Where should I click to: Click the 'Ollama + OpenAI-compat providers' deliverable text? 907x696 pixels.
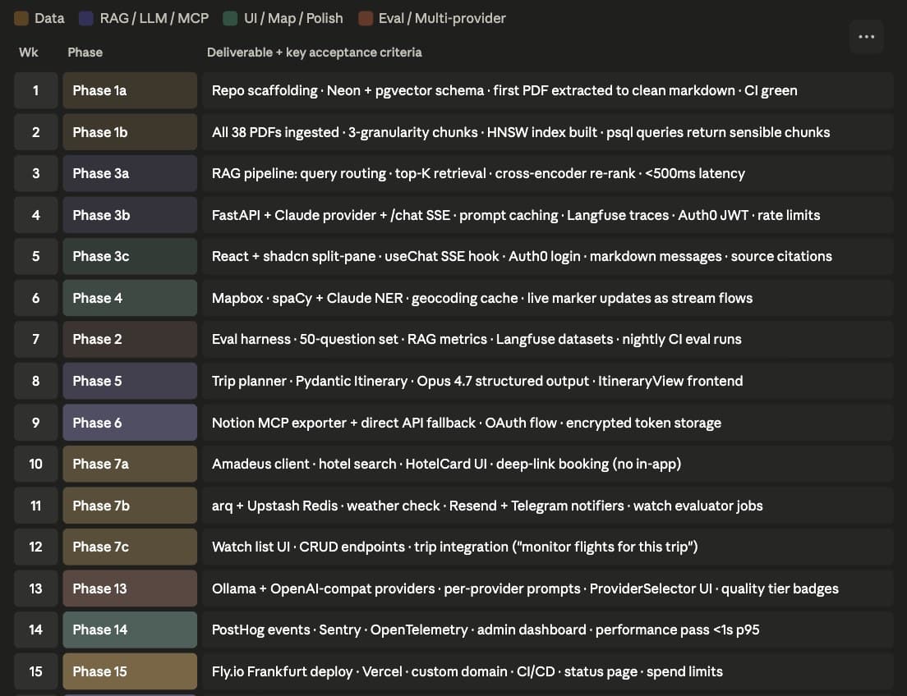(x=525, y=588)
